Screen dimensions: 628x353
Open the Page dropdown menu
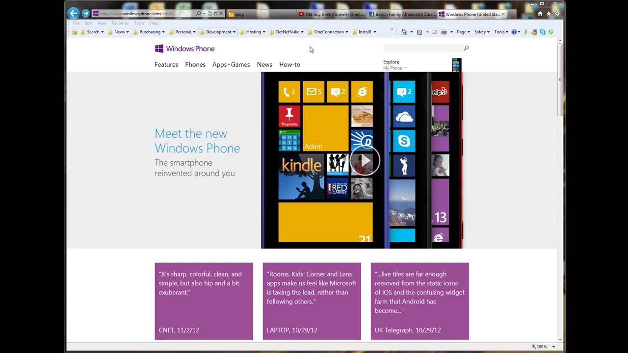pos(464,32)
